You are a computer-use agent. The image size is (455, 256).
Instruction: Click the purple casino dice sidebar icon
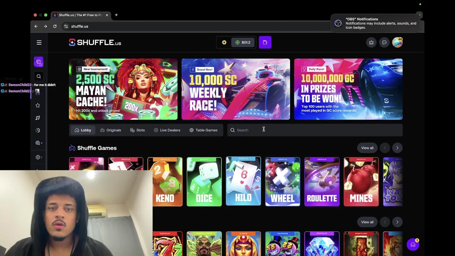tap(39, 62)
